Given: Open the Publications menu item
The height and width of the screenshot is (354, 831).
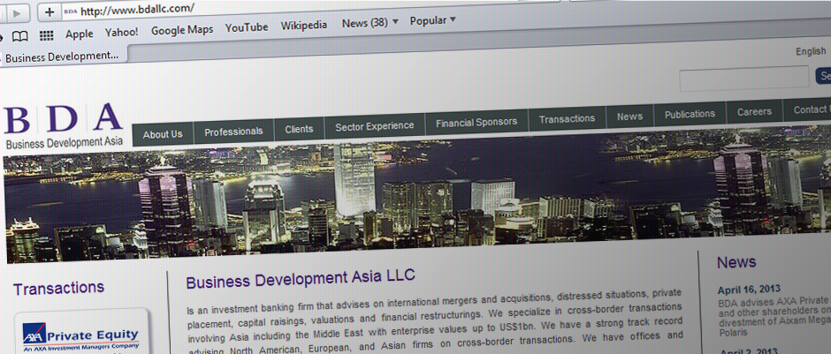Looking at the screenshot, I should tap(690, 114).
